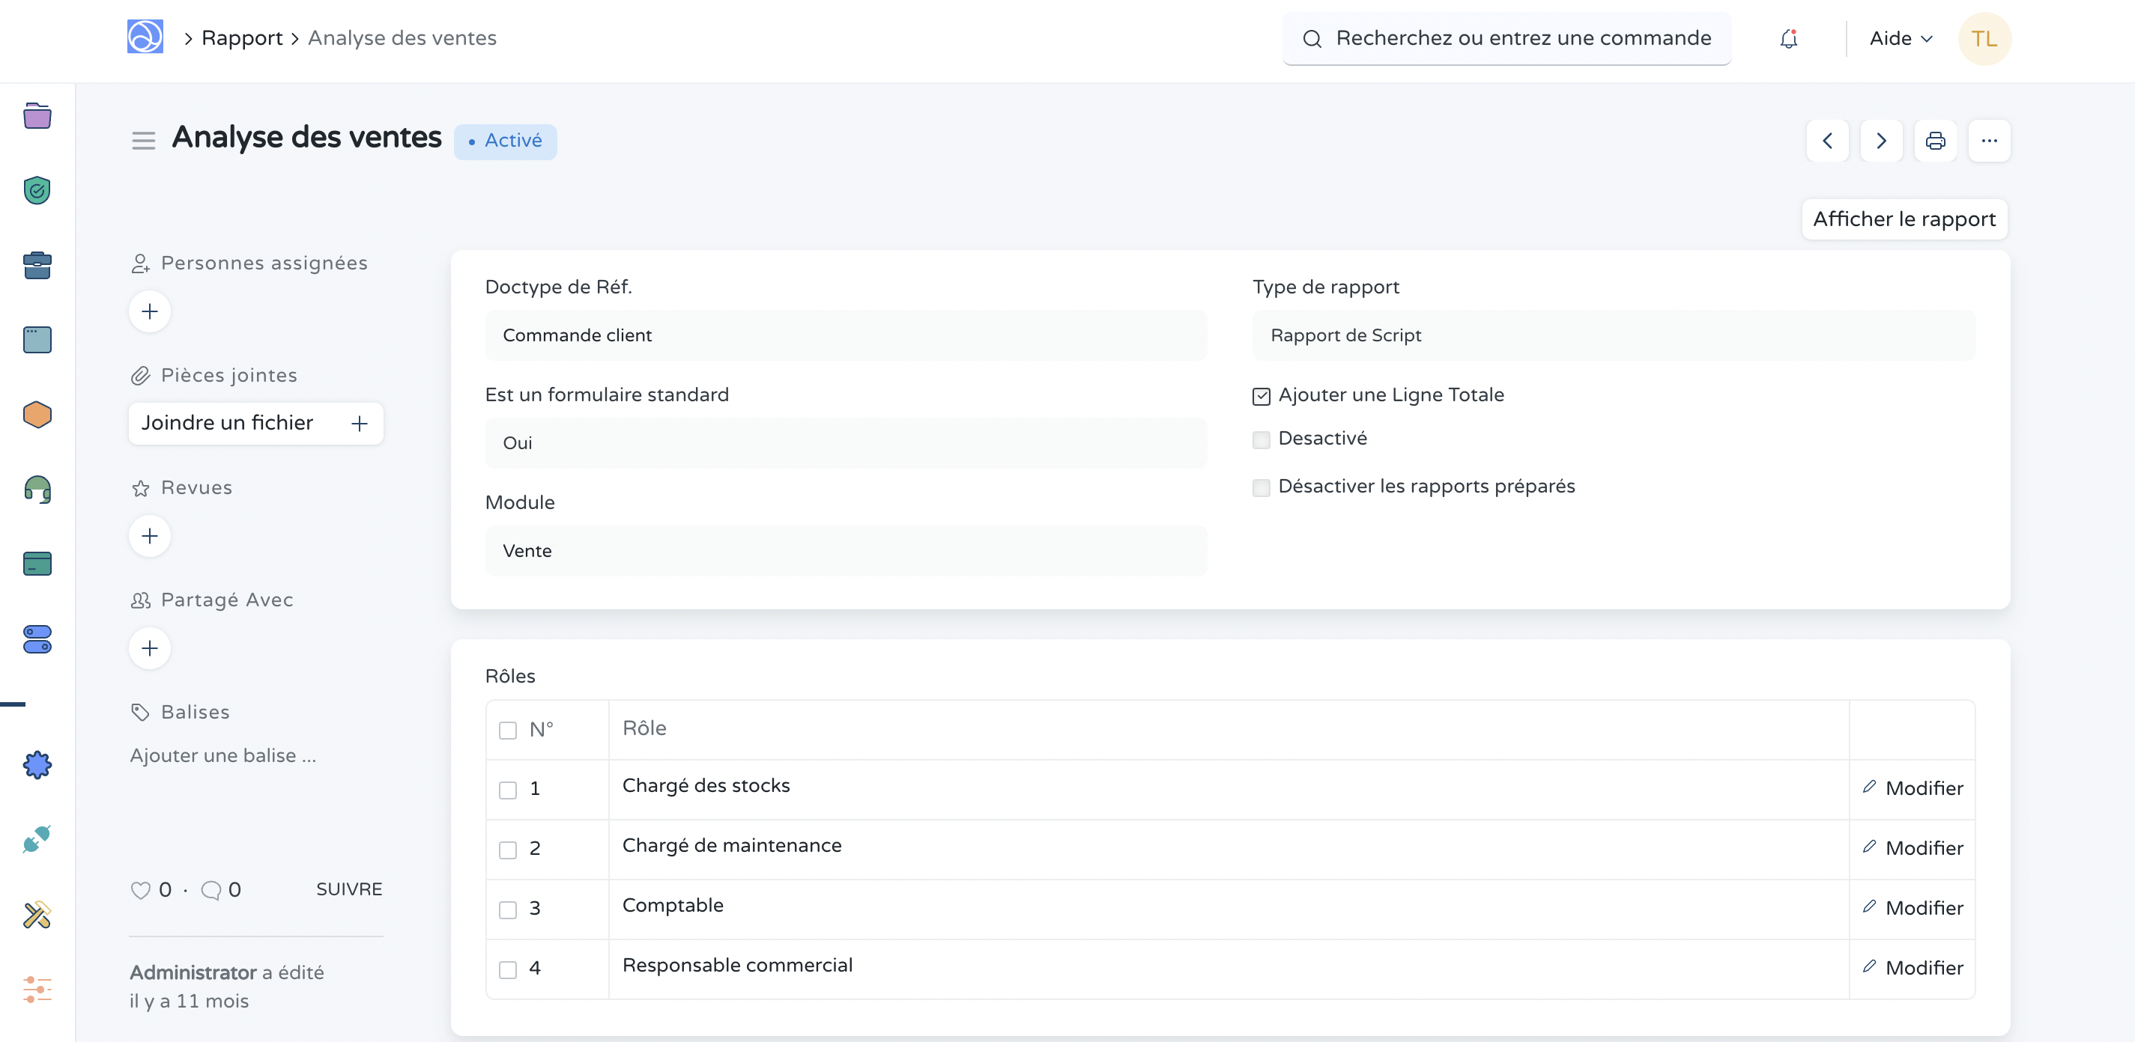The image size is (2135, 1042).
Task: Click Afficher le rapport button
Action: coord(1904,219)
